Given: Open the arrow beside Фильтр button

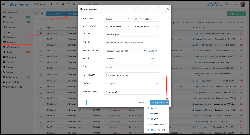Looking at the screenshot, I should pyautogui.click(x=244, y=14).
